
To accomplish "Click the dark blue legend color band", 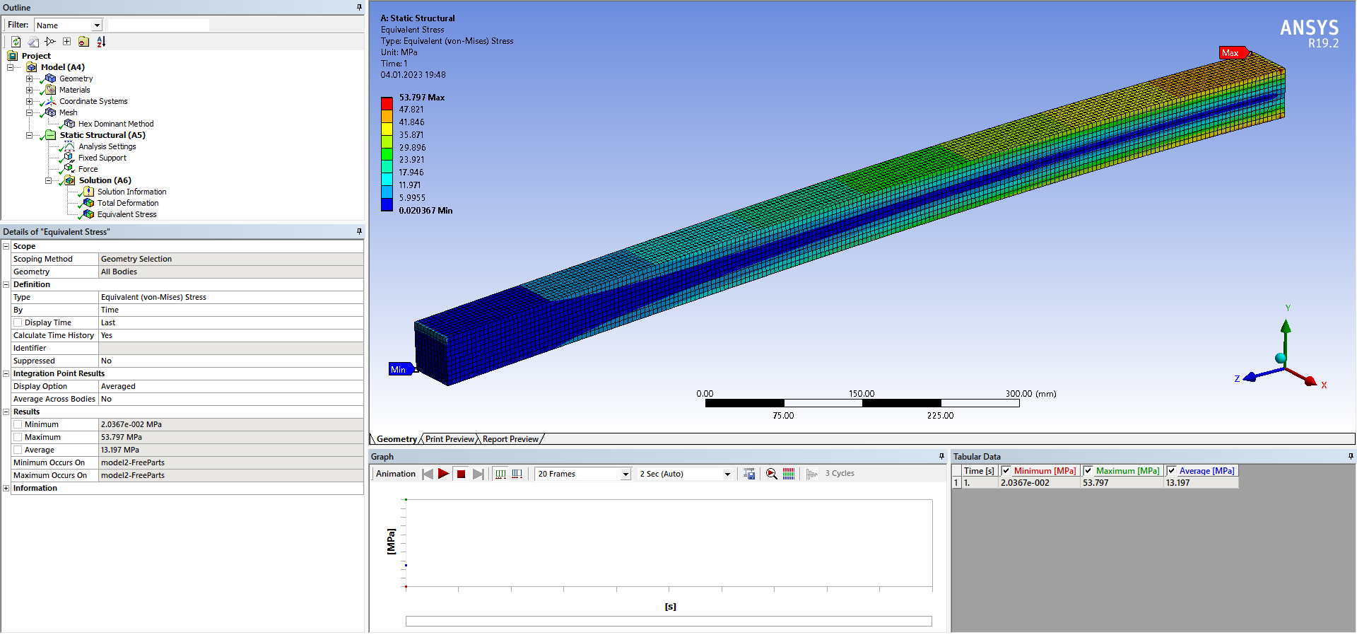I will 387,204.
